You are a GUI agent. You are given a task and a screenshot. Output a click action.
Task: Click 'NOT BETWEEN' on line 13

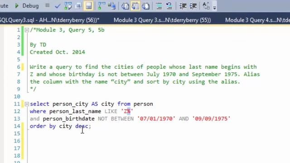pos(116,119)
